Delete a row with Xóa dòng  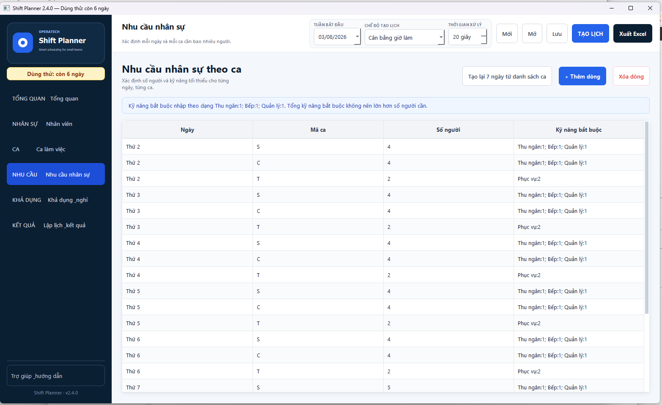click(x=631, y=76)
